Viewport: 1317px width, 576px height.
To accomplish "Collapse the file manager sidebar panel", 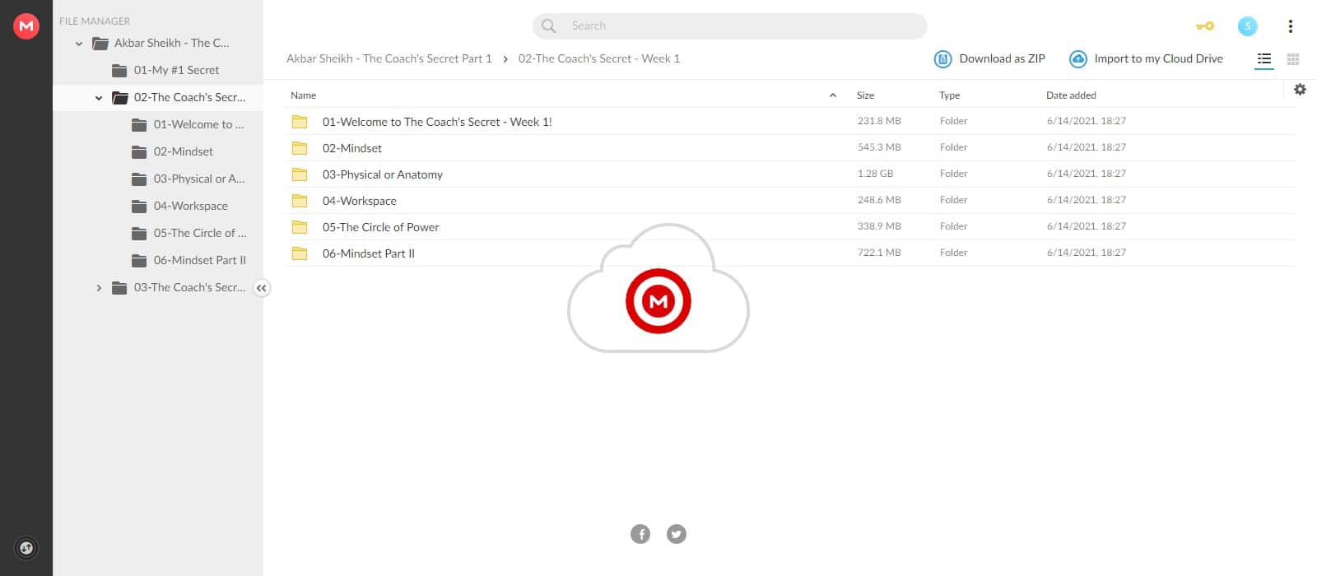I will (261, 288).
